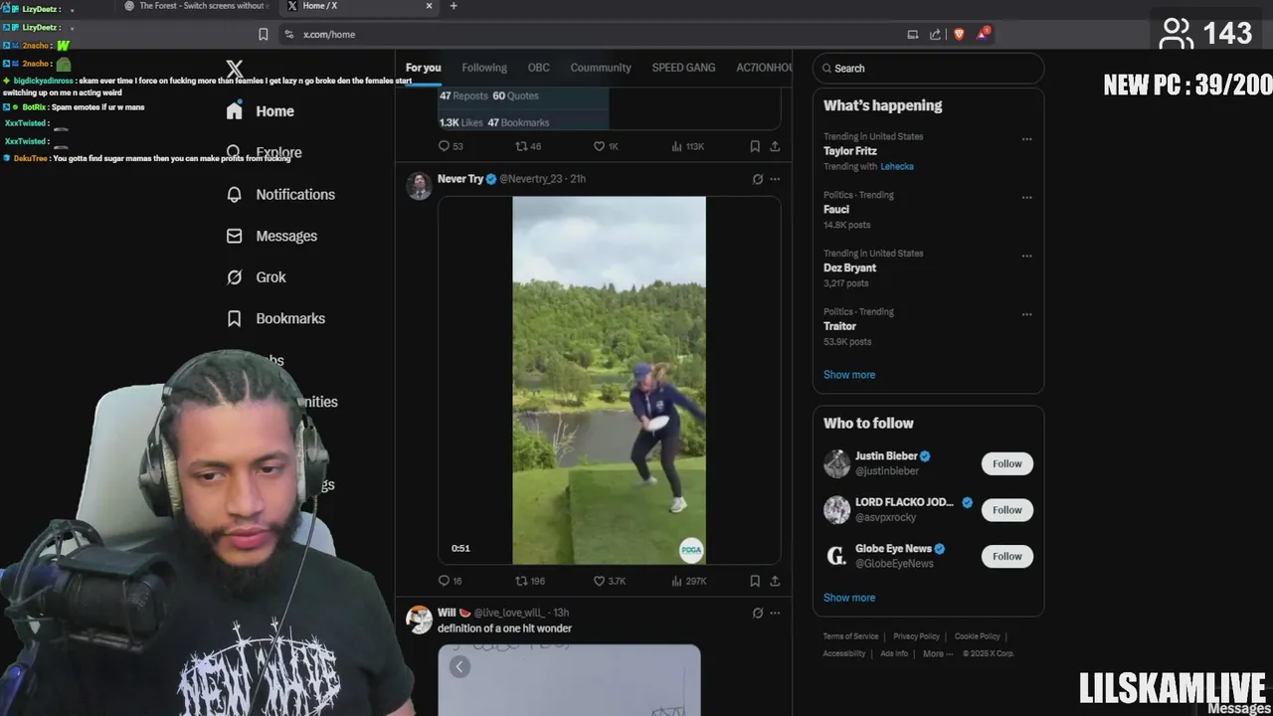Screen dimensions: 1273x716
Task: Follow Justin Bieber
Action: click(x=1006, y=463)
